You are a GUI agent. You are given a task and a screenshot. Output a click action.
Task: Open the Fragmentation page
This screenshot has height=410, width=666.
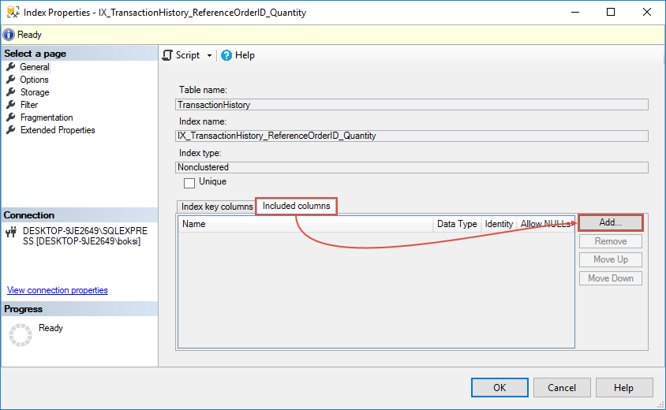point(47,117)
